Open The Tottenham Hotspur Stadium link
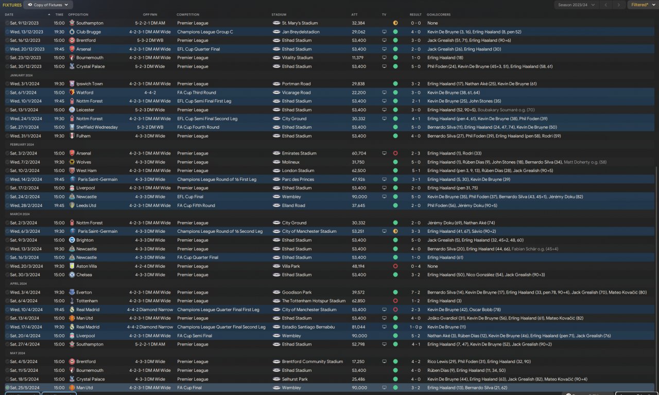This screenshot has width=659, height=395. coord(314,301)
